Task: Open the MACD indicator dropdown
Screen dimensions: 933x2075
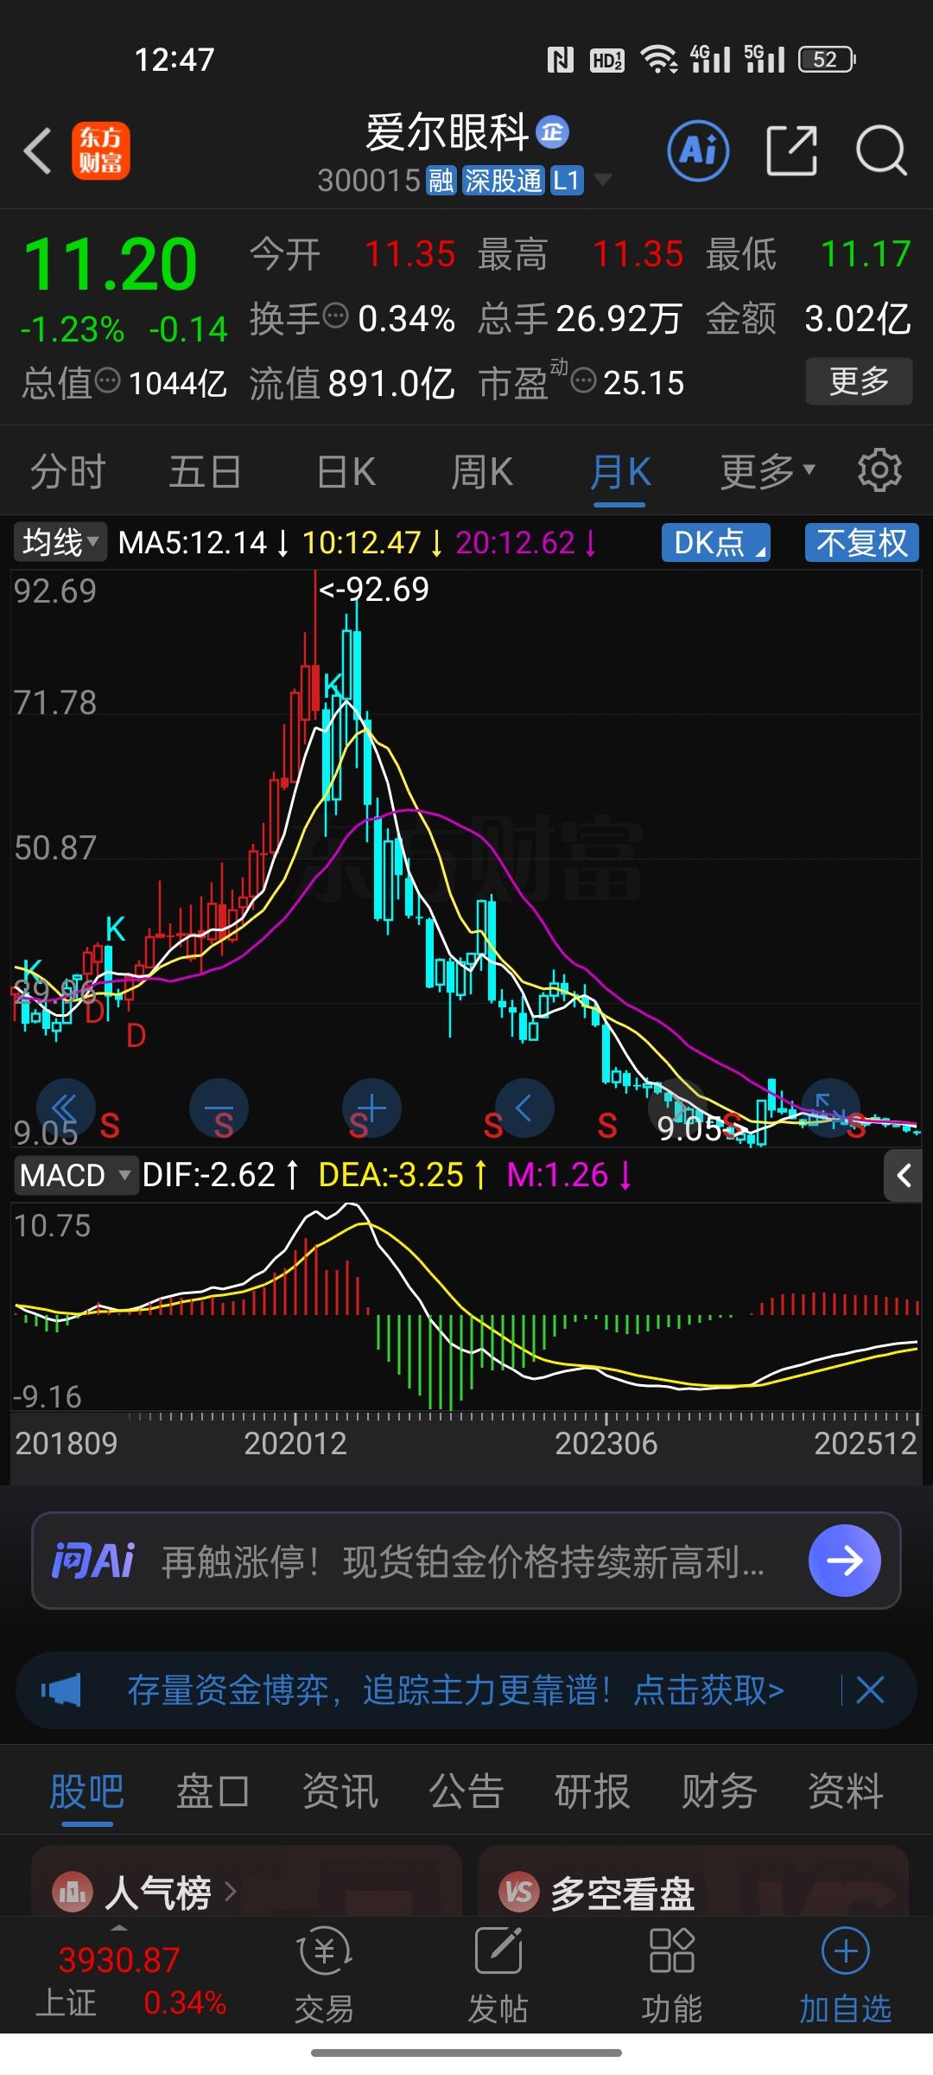Action: coord(75,1176)
